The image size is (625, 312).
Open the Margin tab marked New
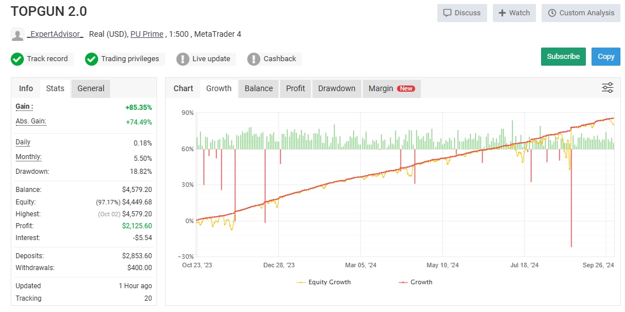pos(392,88)
